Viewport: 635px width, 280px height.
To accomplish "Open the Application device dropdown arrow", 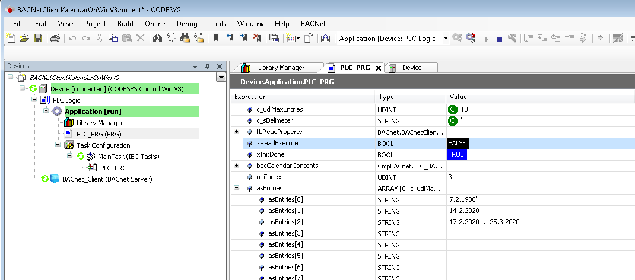I will 446,39.
